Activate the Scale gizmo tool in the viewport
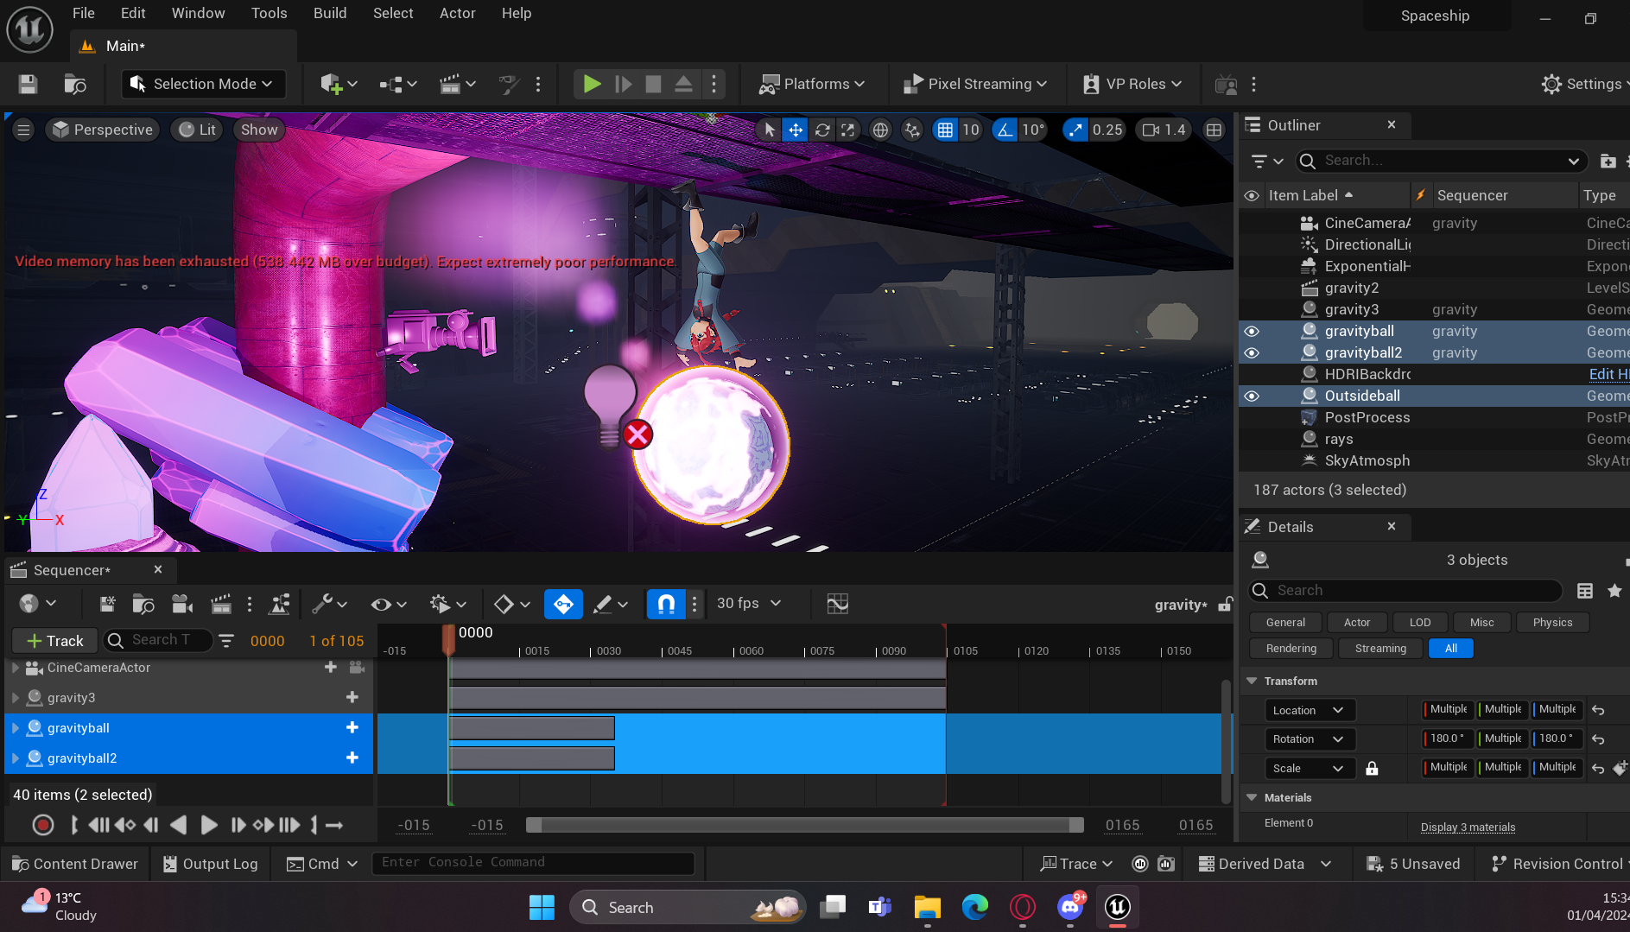The width and height of the screenshot is (1630, 932). 848,130
